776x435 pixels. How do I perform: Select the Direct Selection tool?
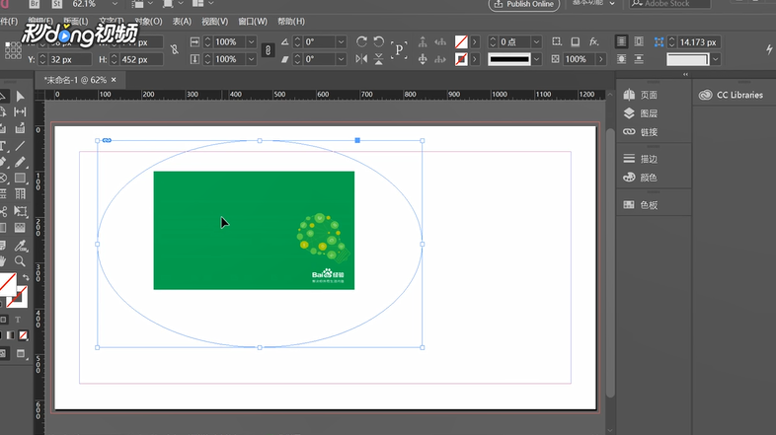pos(21,96)
